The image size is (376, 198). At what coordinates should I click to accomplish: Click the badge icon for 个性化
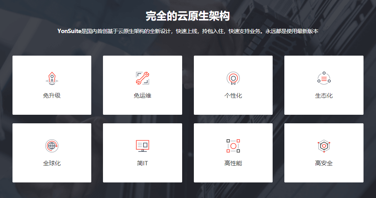tap(233, 78)
